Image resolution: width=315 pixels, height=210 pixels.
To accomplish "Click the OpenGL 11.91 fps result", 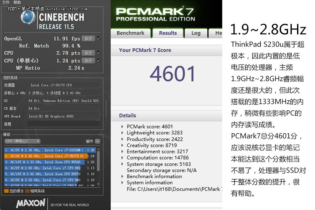I will (67, 39).
